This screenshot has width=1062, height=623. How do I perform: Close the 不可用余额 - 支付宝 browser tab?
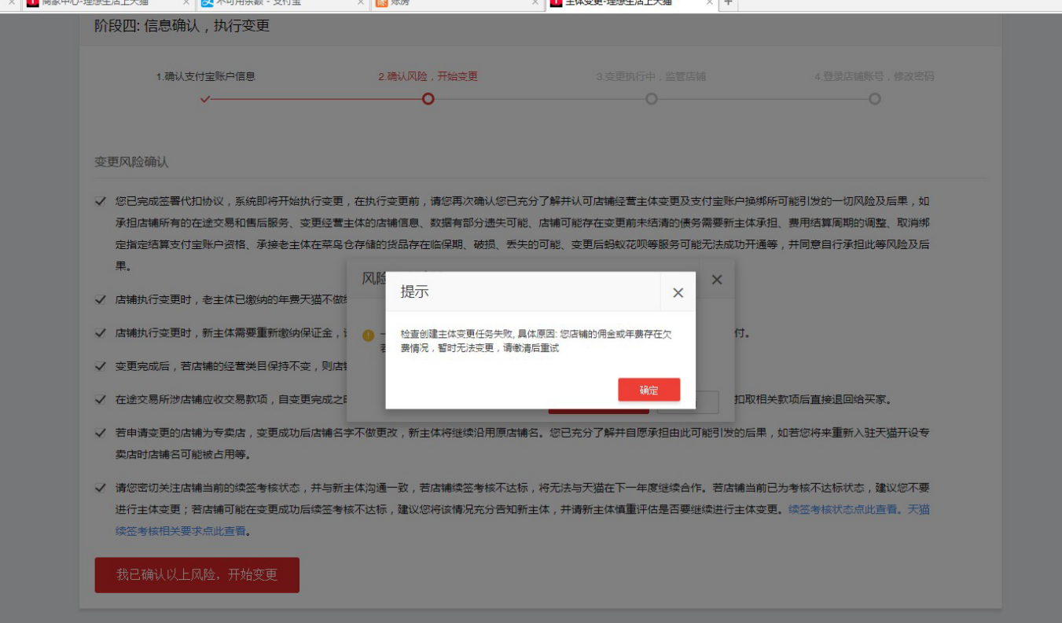pos(362,3)
